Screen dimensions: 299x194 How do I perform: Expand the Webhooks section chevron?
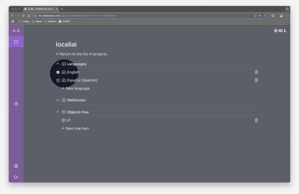point(58,100)
